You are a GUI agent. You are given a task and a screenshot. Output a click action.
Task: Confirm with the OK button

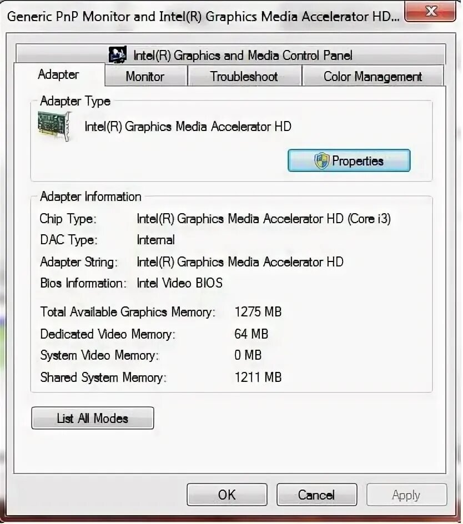coord(227,495)
